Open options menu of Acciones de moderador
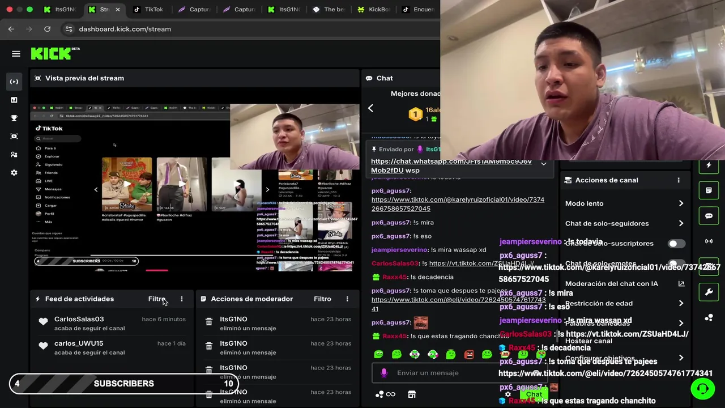This screenshot has width=725, height=408. tap(347, 299)
